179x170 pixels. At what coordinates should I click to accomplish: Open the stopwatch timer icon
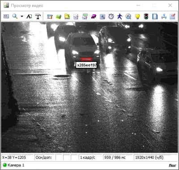click(x=111, y=17)
